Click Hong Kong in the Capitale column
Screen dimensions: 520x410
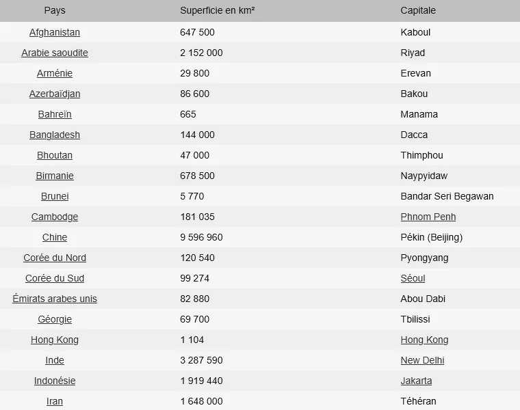click(424, 340)
